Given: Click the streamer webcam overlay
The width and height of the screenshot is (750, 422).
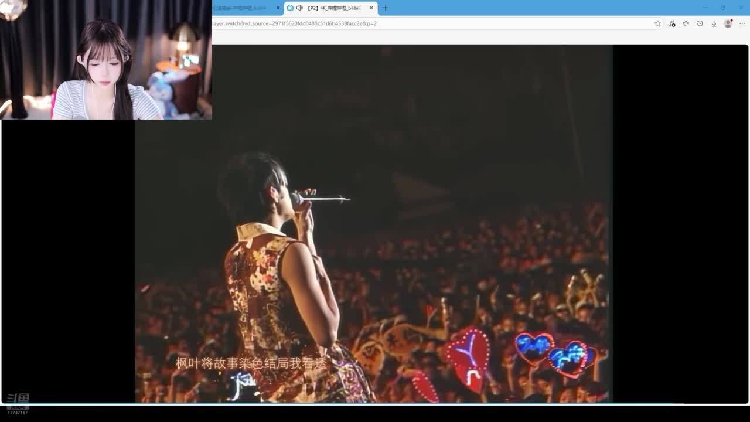Looking at the screenshot, I should [105, 60].
